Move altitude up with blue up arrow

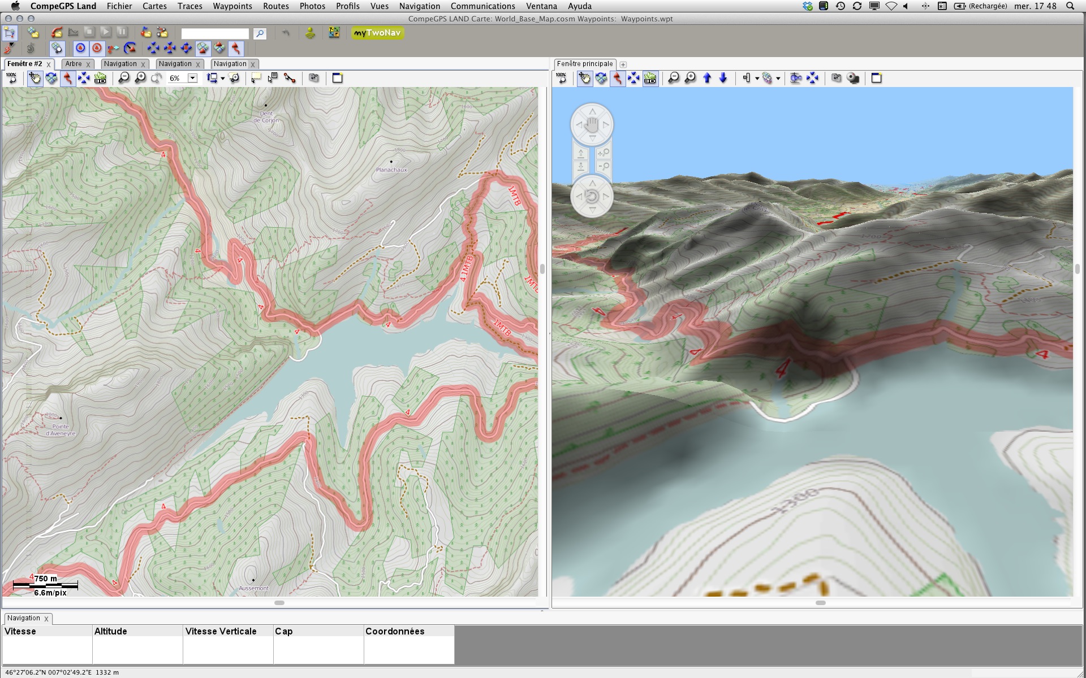(x=707, y=78)
